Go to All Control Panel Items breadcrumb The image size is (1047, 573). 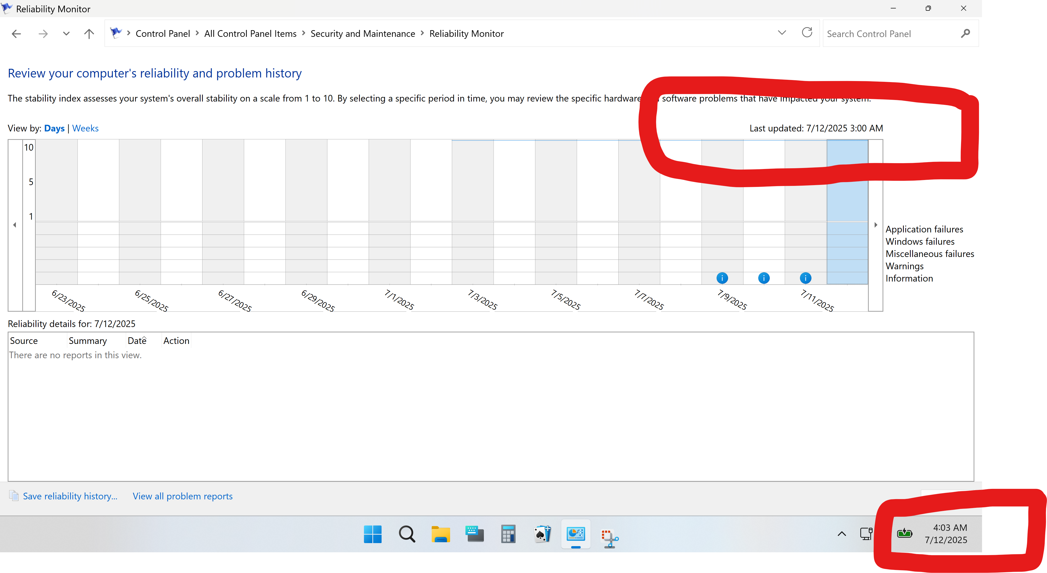click(x=250, y=33)
